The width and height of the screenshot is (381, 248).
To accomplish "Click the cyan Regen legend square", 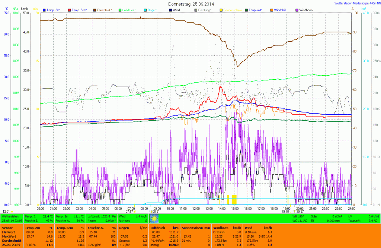I will (x=145, y=10).
